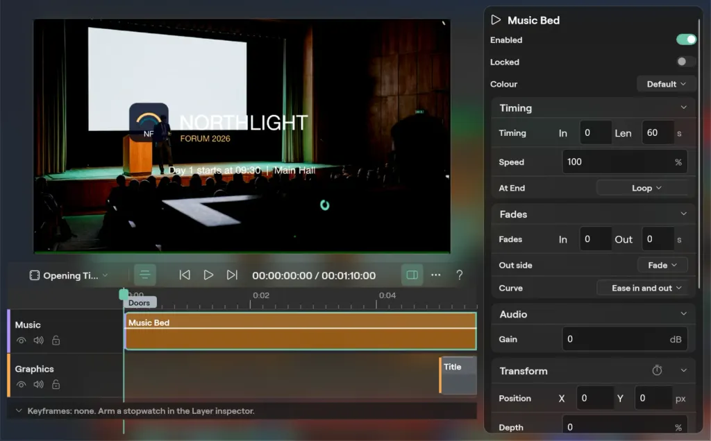
Task: Collapse the Timing section
Action: (x=683, y=107)
